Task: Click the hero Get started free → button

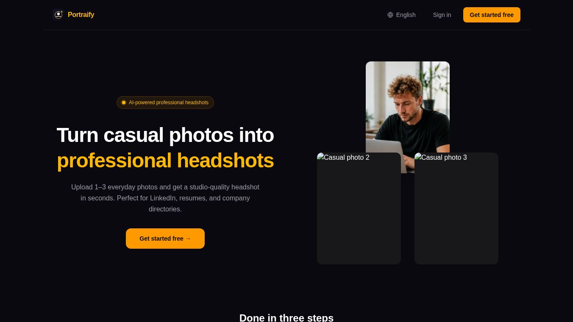Action: (165, 239)
